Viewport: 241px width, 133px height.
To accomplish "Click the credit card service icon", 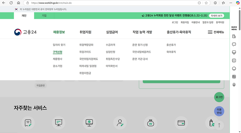I will [x=181, y=123].
